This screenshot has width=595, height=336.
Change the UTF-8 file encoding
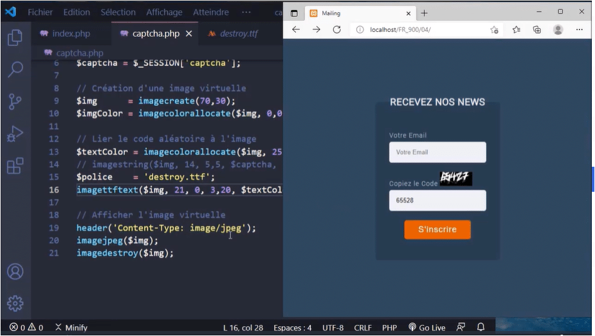coord(333,328)
